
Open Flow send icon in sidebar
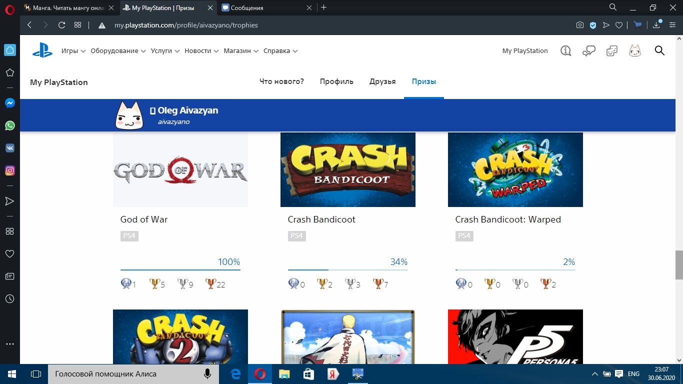point(9,201)
